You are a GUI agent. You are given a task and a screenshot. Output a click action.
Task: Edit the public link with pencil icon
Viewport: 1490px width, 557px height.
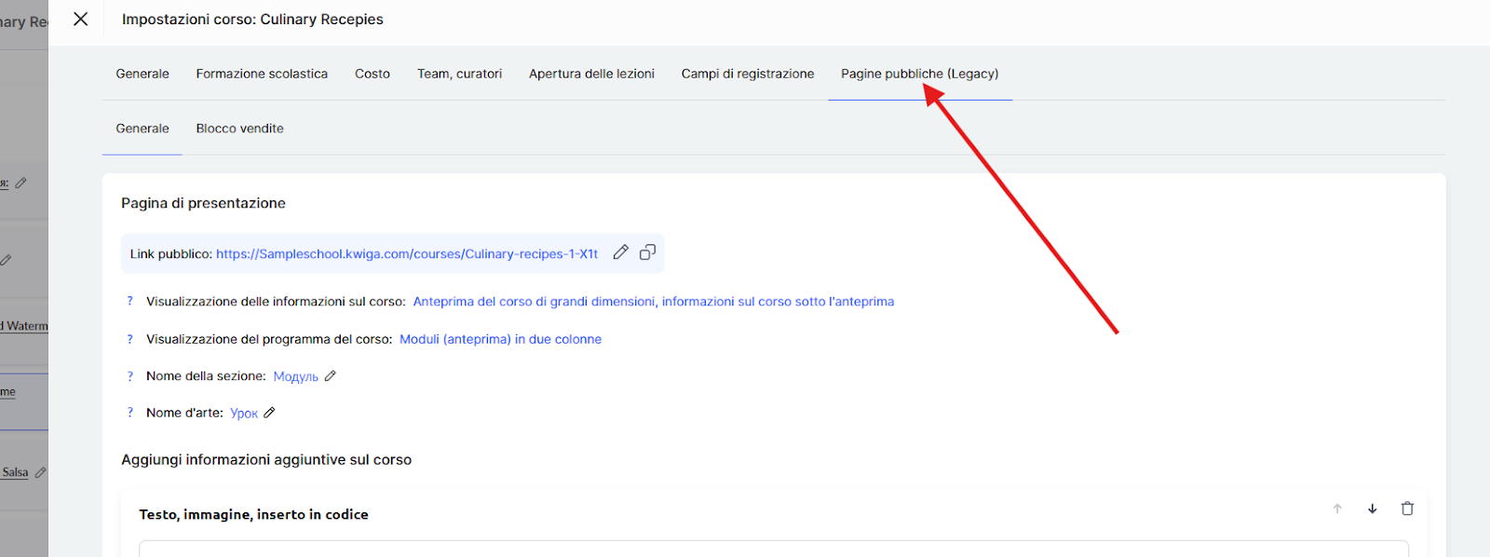[x=621, y=252]
